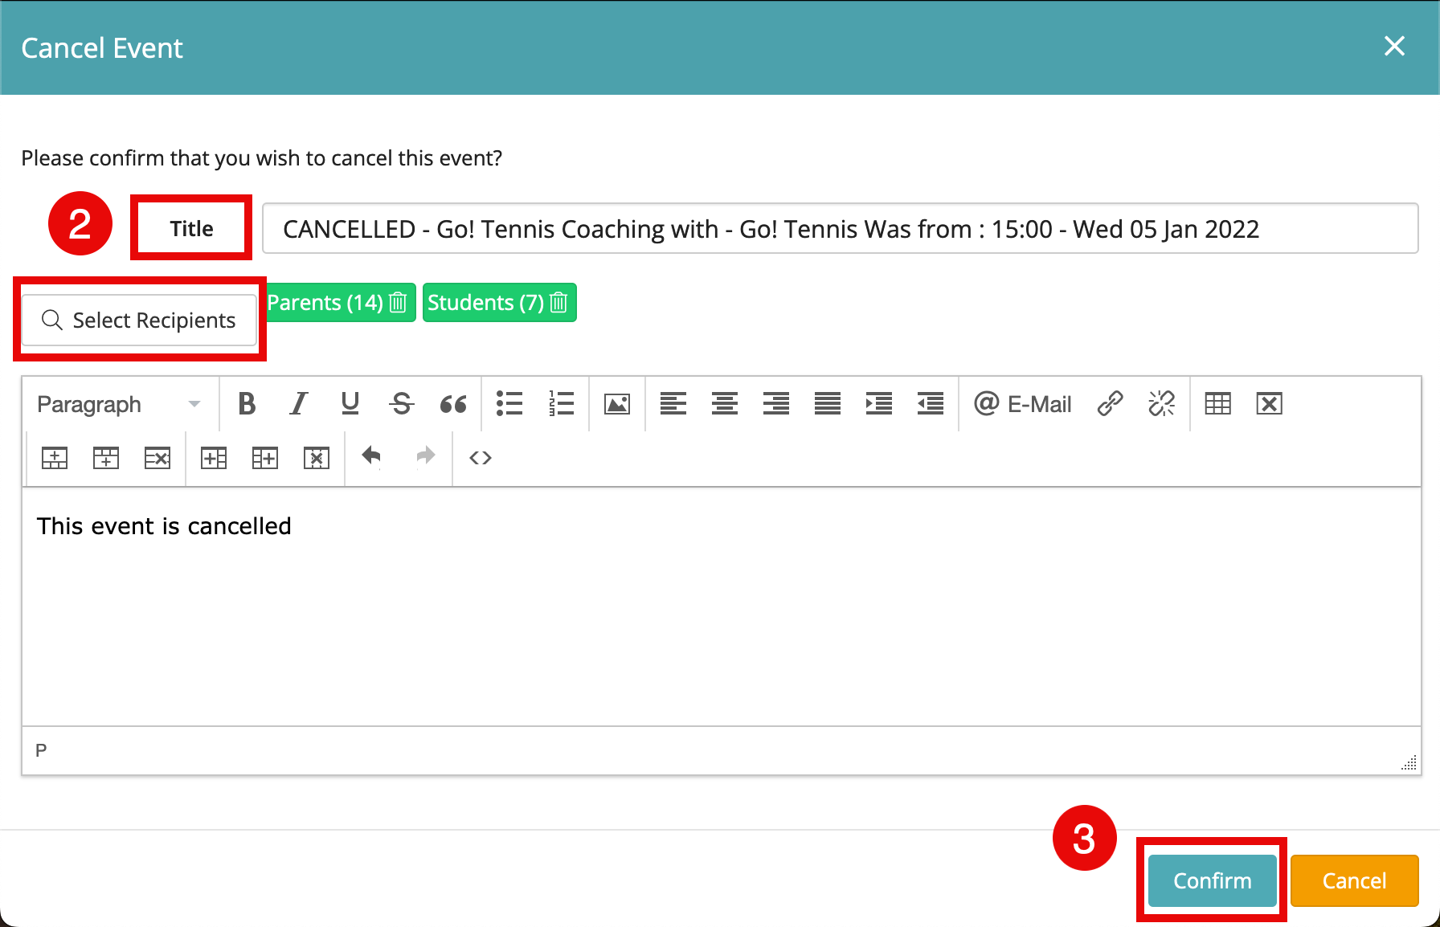Image resolution: width=1440 pixels, height=927 pixels.
Task: Delete the table
Action: pos(1270,403)
